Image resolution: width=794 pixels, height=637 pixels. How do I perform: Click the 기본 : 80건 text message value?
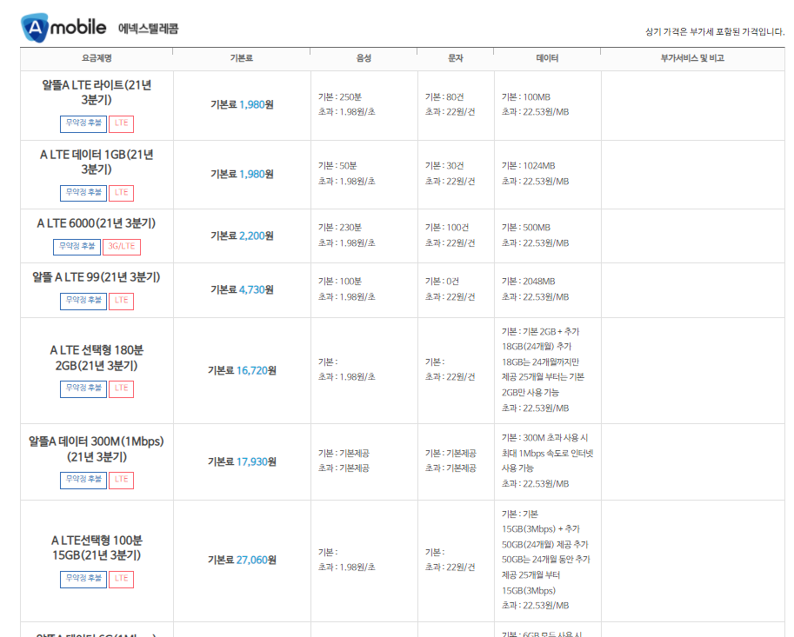pyautogui.click(x=444, y=97)
